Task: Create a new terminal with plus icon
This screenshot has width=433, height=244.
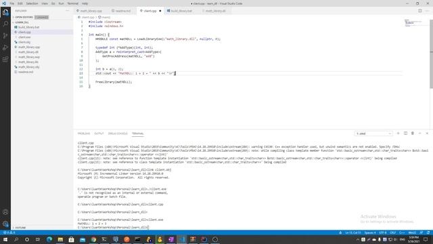Action: [x=398, y=134]
